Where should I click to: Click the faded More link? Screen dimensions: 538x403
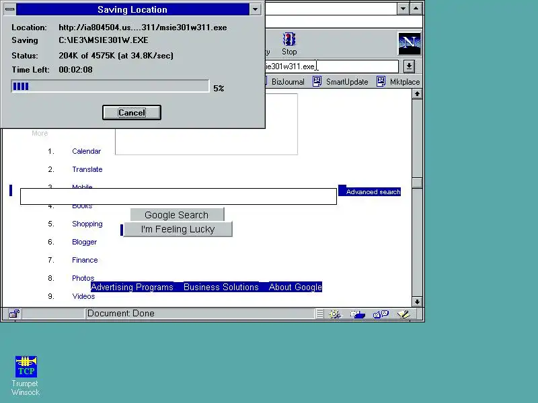click(40, 133)
